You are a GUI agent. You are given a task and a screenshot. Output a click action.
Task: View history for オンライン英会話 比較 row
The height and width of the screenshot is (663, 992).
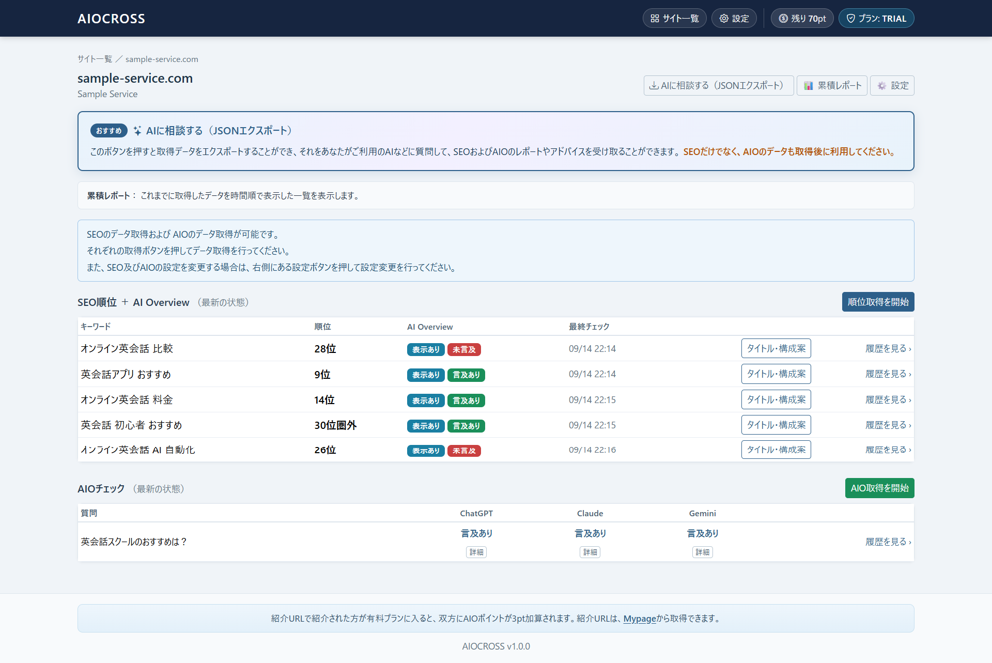(x=888, y=349)
